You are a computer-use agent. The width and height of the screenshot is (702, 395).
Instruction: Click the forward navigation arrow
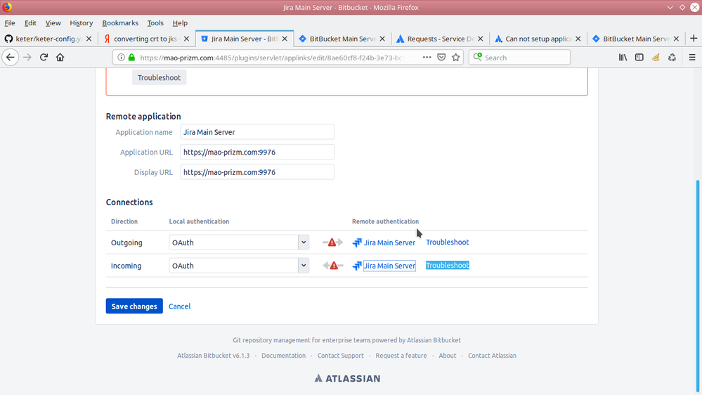pyautogui.click(x=27, y=58)
